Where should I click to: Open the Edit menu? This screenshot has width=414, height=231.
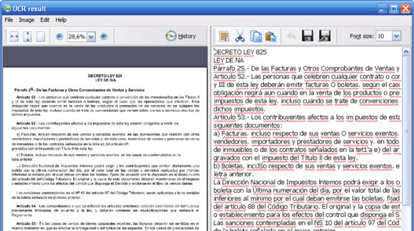point(45,20)
